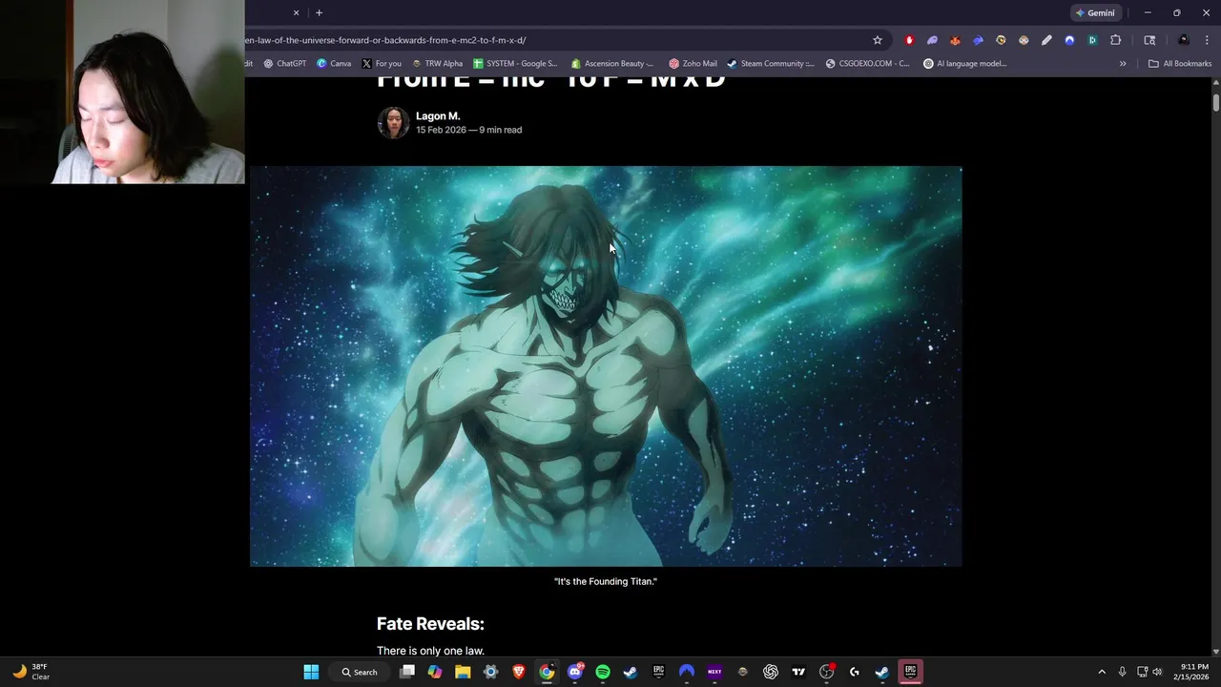This screenshot has height=687, width=1221.
Task: Expand the hidden bookmarks chevron
Action: pyautogui.click(x=1123, y=64)
